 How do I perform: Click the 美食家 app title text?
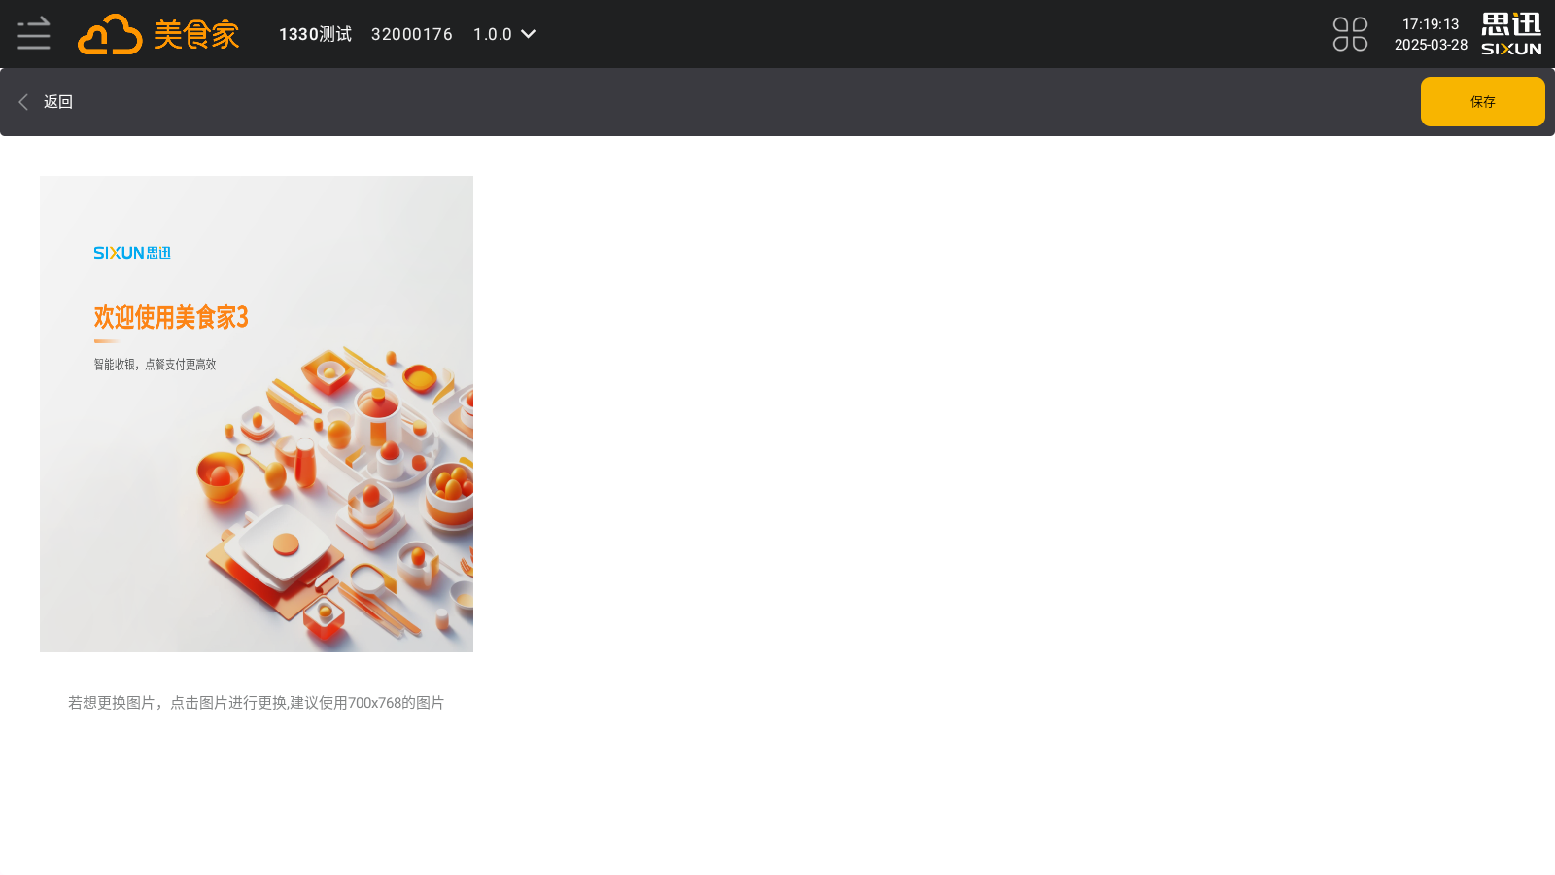point(196,35)
